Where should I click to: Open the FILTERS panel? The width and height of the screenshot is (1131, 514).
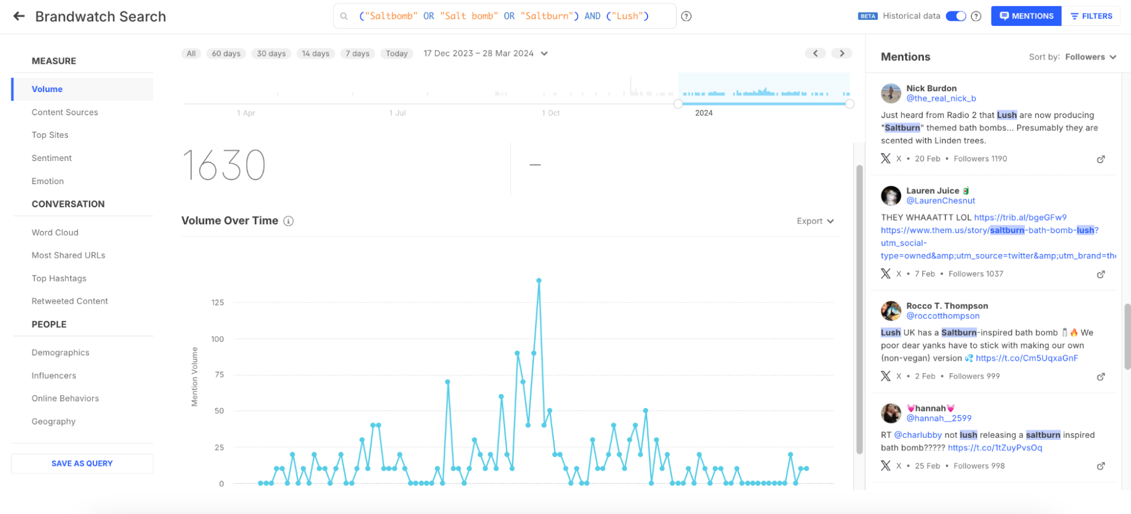pyautogui.click(x=1091, y=16)
